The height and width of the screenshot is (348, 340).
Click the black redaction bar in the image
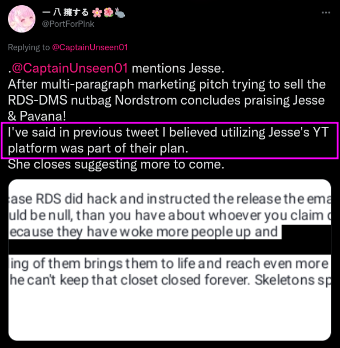tap(170, 247)
